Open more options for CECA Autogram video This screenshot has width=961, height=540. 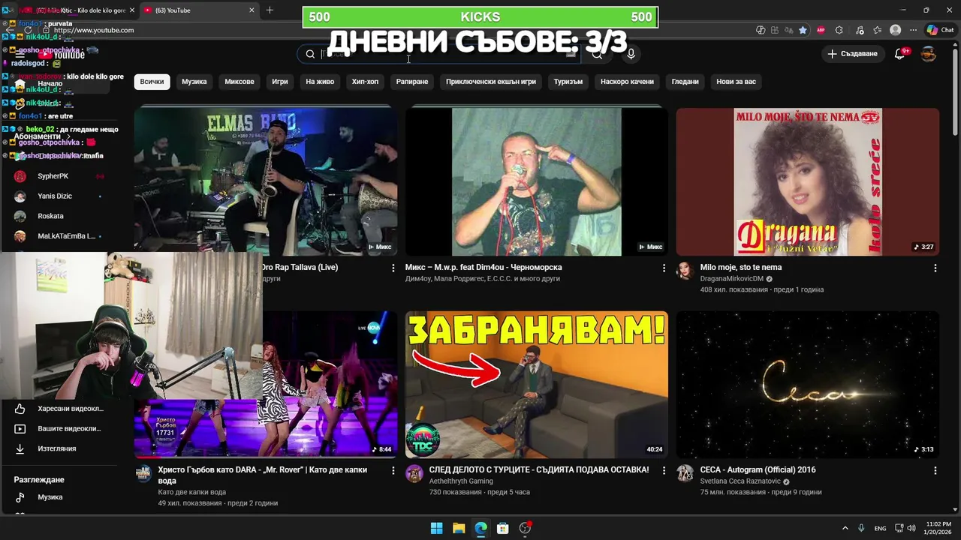click(935, 470)
